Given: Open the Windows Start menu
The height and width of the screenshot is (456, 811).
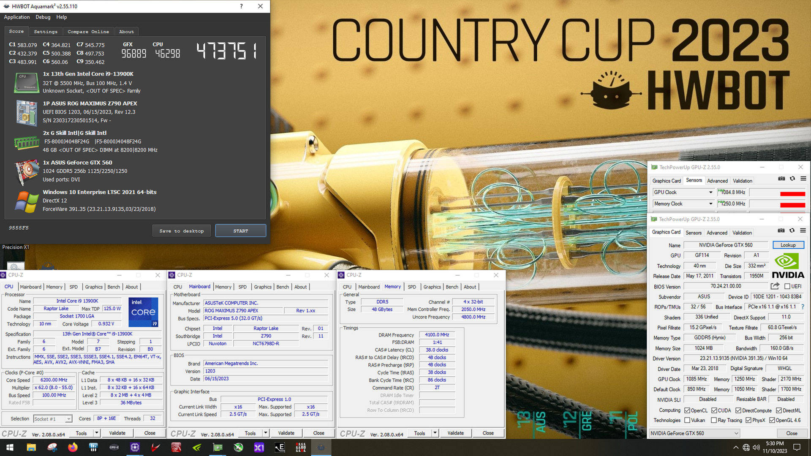Looking at the screenshot, I should pyautogui.click(x=10, y=448).
